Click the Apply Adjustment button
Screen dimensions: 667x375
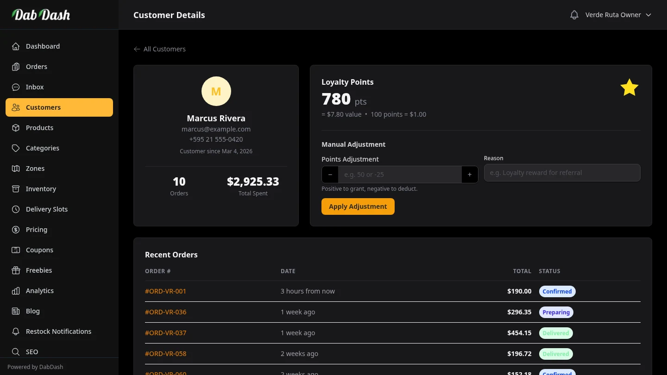358,206
